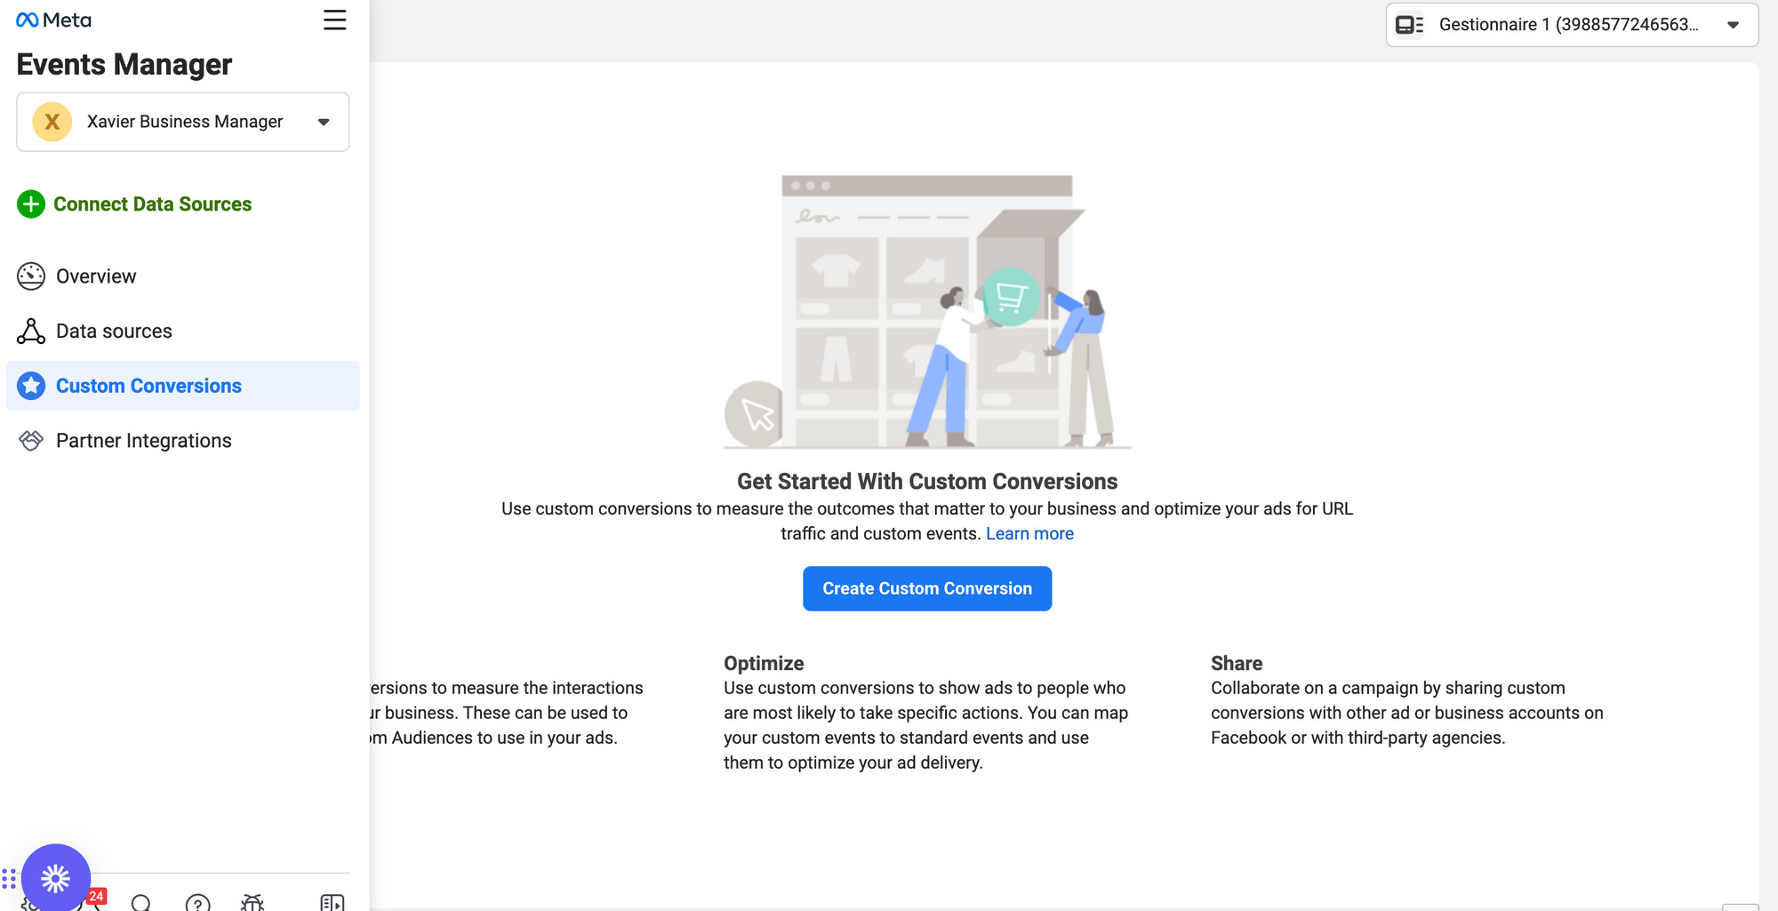Open the Gestionnaire 1 account dropdown
1778x911 pixels.
click(1572, 25)
